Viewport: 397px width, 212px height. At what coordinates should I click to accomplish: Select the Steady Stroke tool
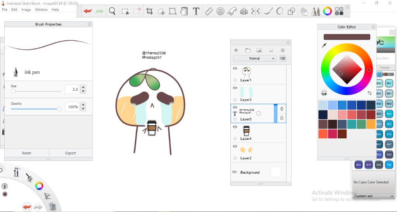[268, 11]
